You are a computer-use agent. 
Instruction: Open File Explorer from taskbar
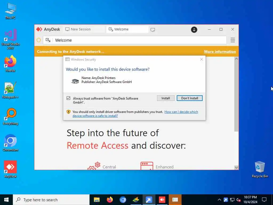click(97, 200)
